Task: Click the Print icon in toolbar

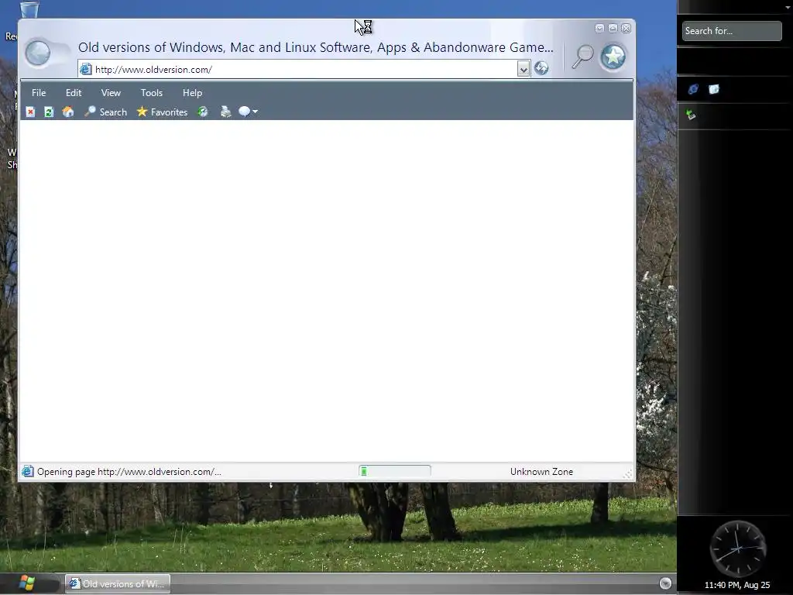Action: point(225,112)
